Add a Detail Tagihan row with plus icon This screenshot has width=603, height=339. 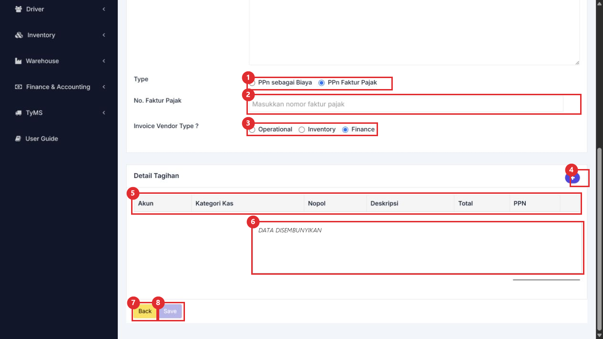point(572,178)
